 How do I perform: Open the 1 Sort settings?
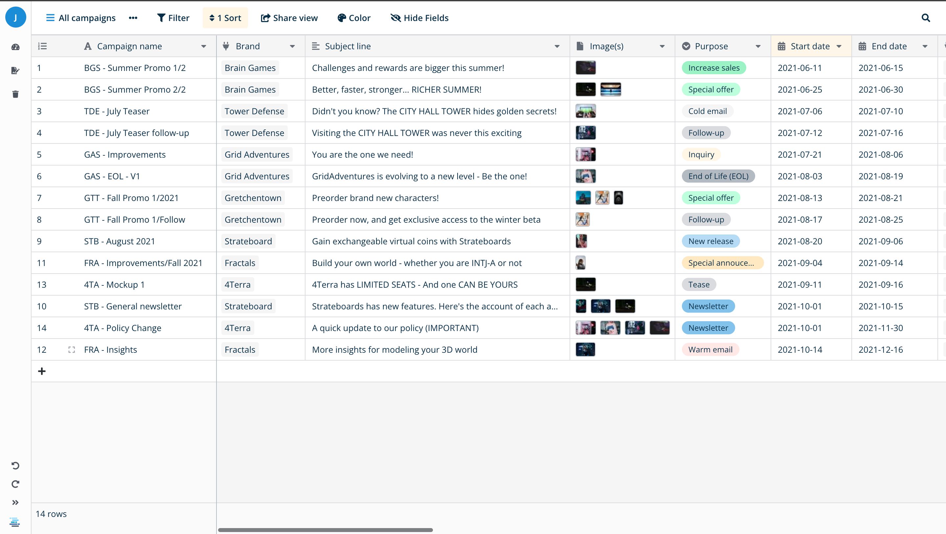(225, 18)
